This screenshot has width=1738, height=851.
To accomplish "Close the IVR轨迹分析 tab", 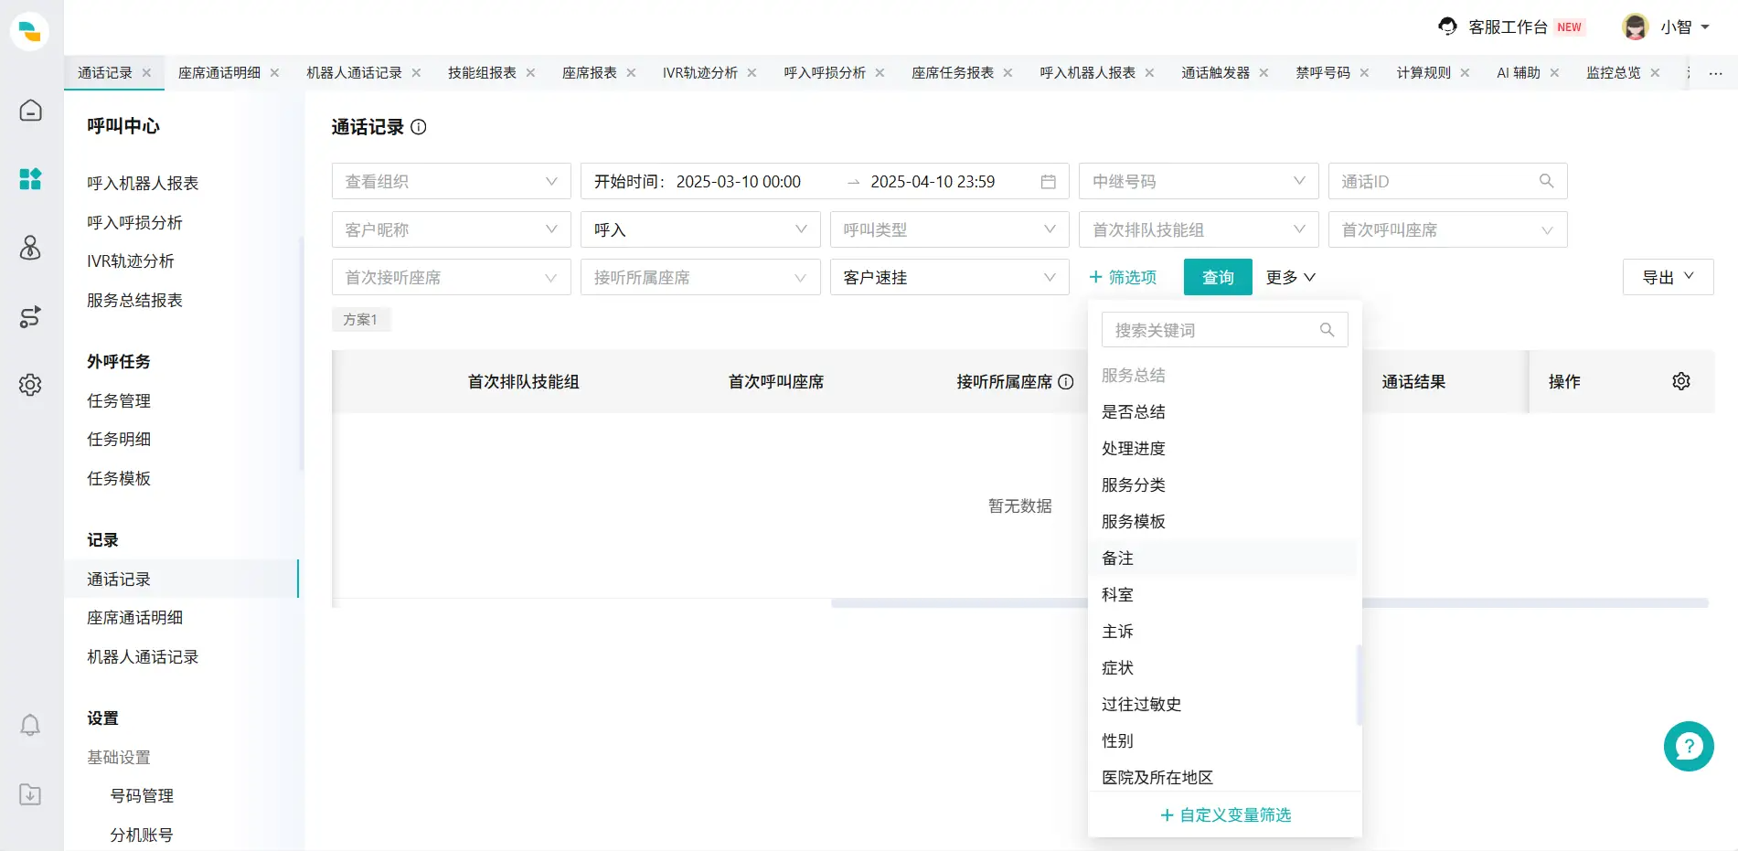I will click(752, 72).
